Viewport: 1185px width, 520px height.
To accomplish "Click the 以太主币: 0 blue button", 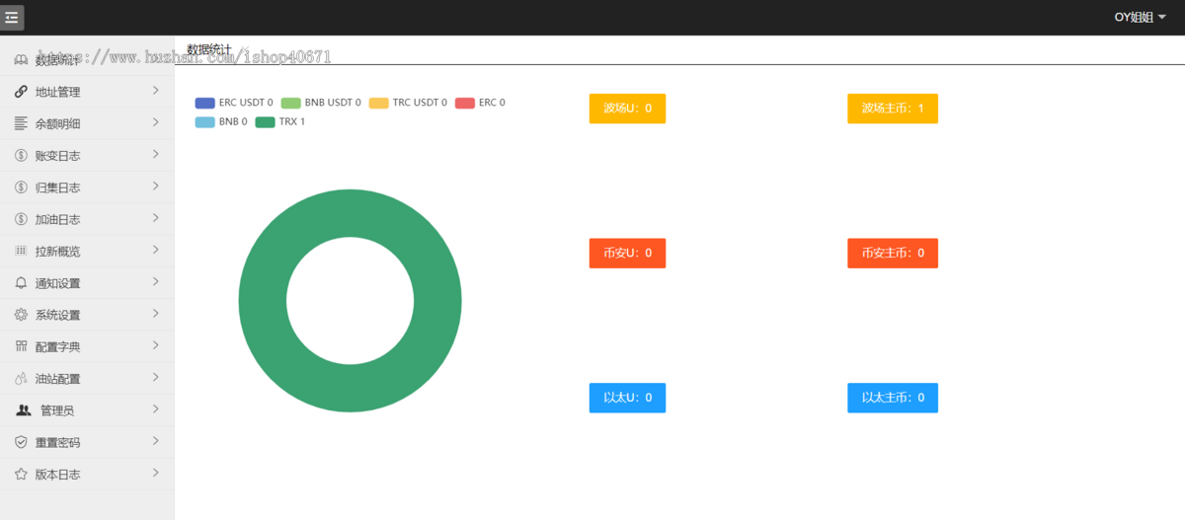I will 892,398.
